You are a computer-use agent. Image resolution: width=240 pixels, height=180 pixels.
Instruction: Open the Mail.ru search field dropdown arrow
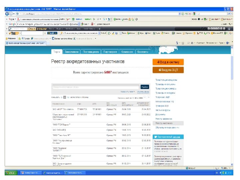[x=99, y=33]
